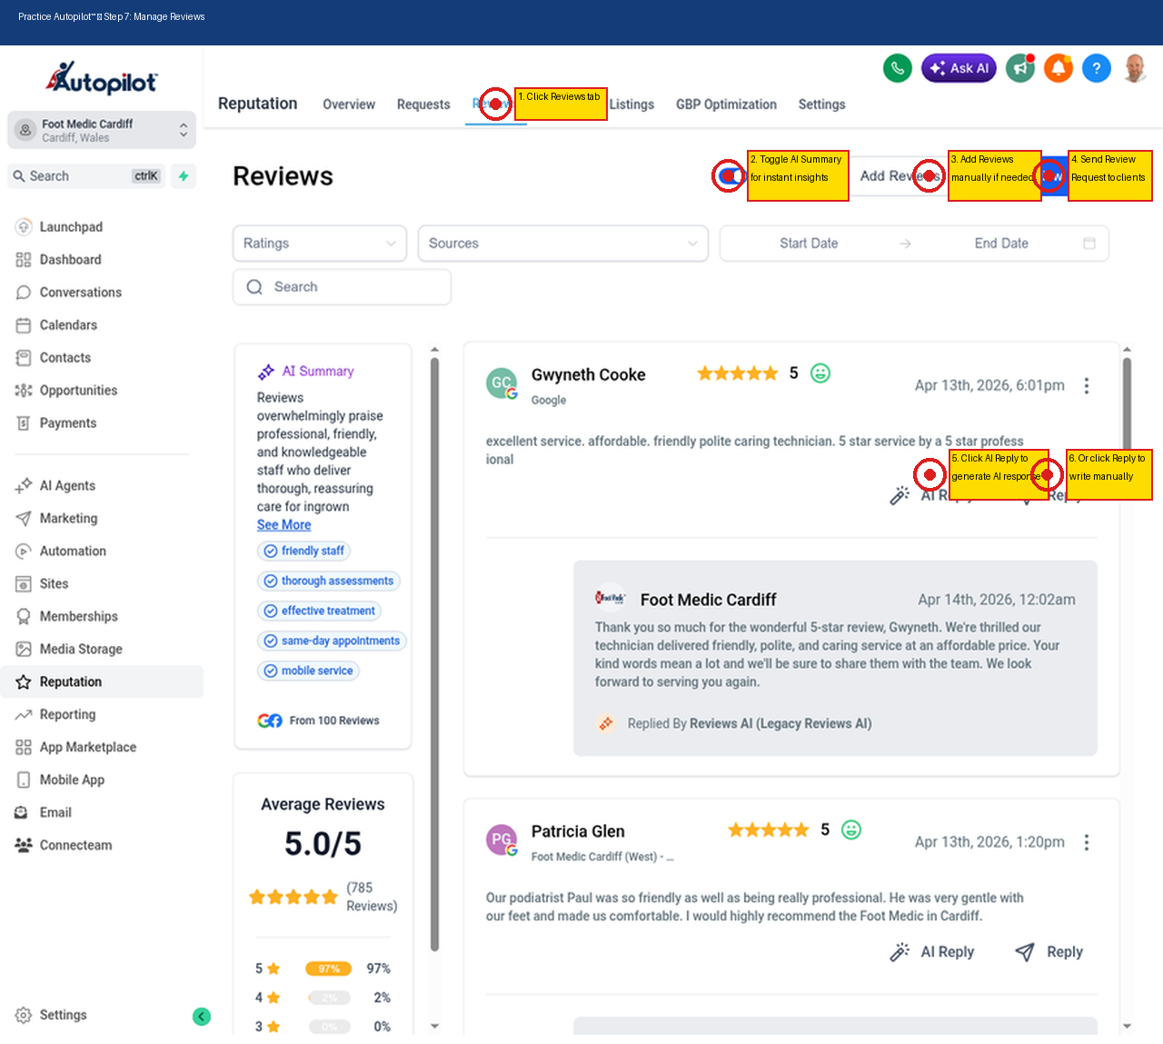Open the user profile avatar
Screen dimensions: 1163x1044
pyautogui.click(x=1135, y=68)
